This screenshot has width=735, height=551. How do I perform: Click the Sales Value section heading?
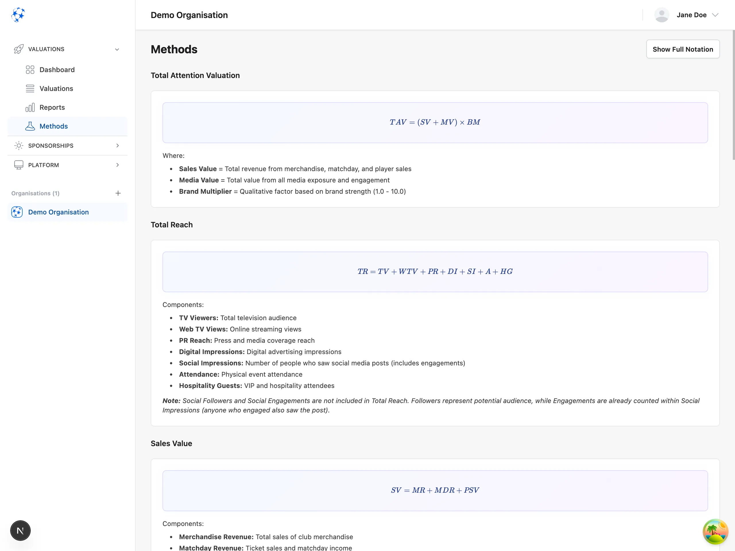tap(171, 443)
